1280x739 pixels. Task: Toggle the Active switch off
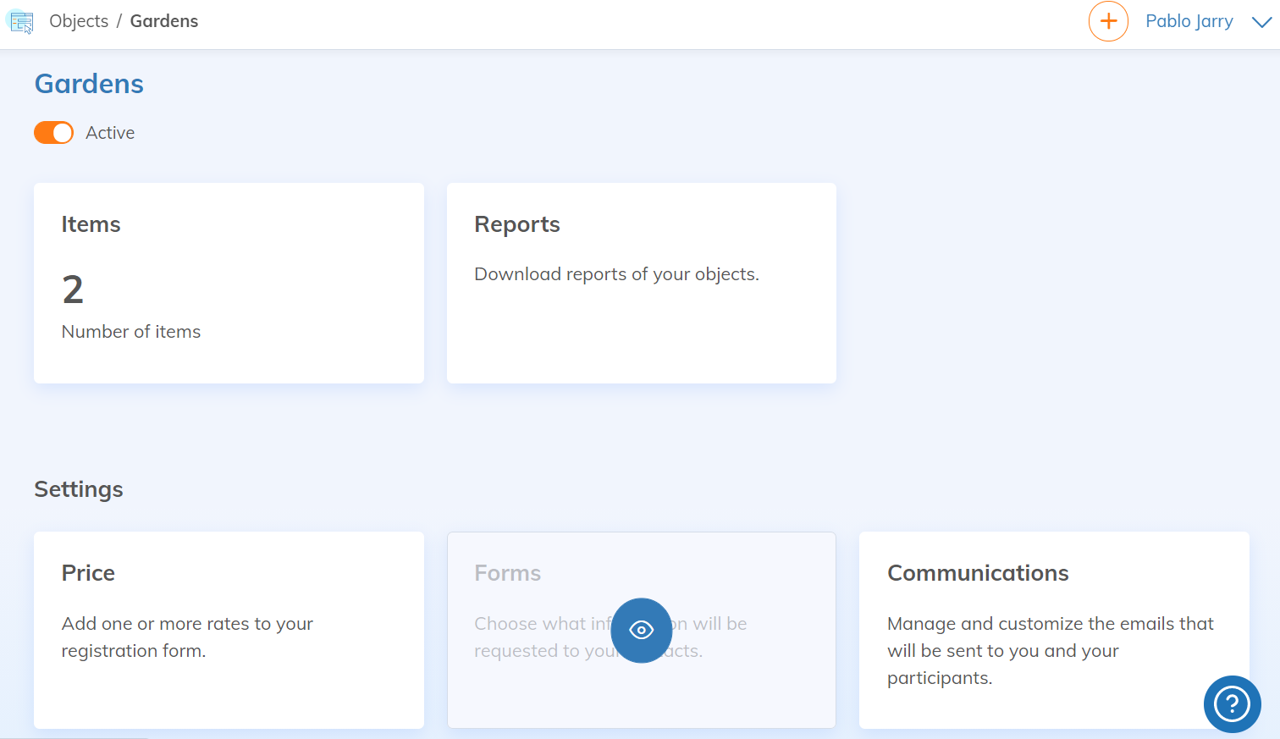[53, 133]
